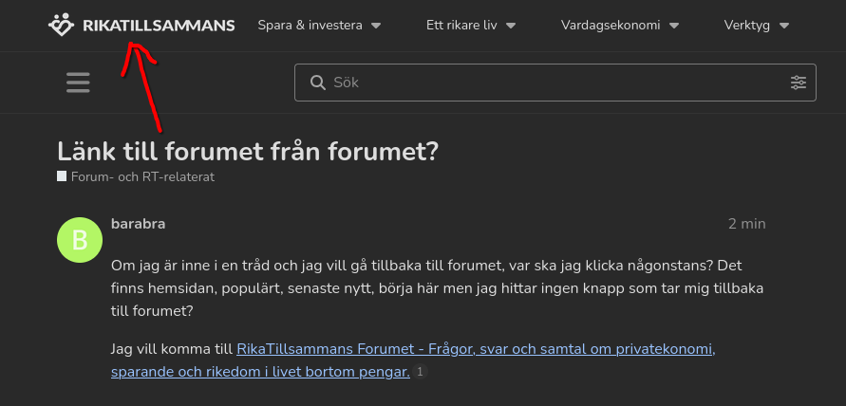Open the Verktyg menu item

(748, 26)
